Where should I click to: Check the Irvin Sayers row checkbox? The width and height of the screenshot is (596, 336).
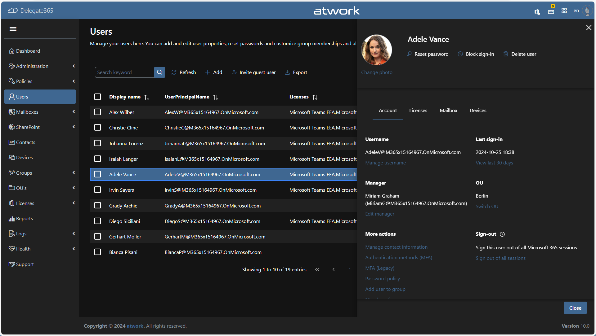97,190
